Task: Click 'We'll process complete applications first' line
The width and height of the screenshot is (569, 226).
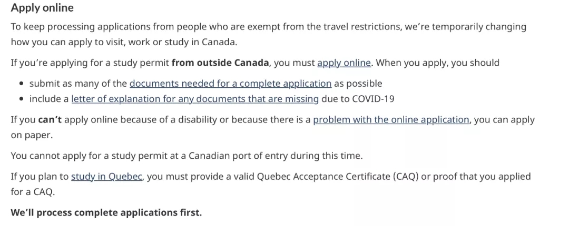Action: pyautogui.click(x=106, y=212)
